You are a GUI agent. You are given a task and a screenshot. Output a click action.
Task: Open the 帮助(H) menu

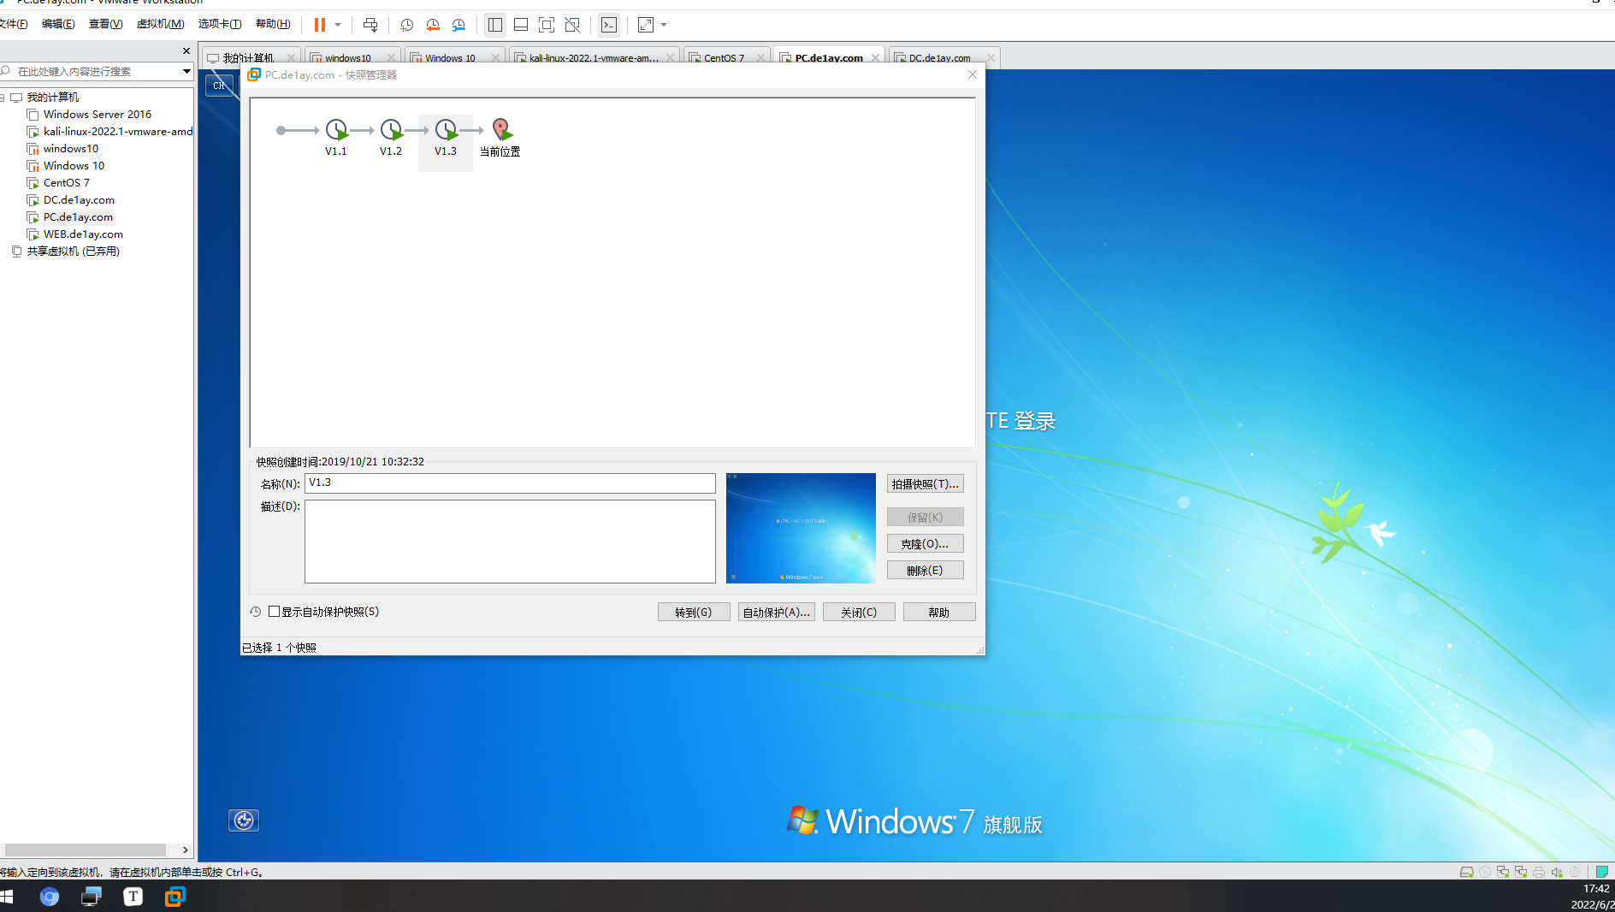click(x=273, y=24)
